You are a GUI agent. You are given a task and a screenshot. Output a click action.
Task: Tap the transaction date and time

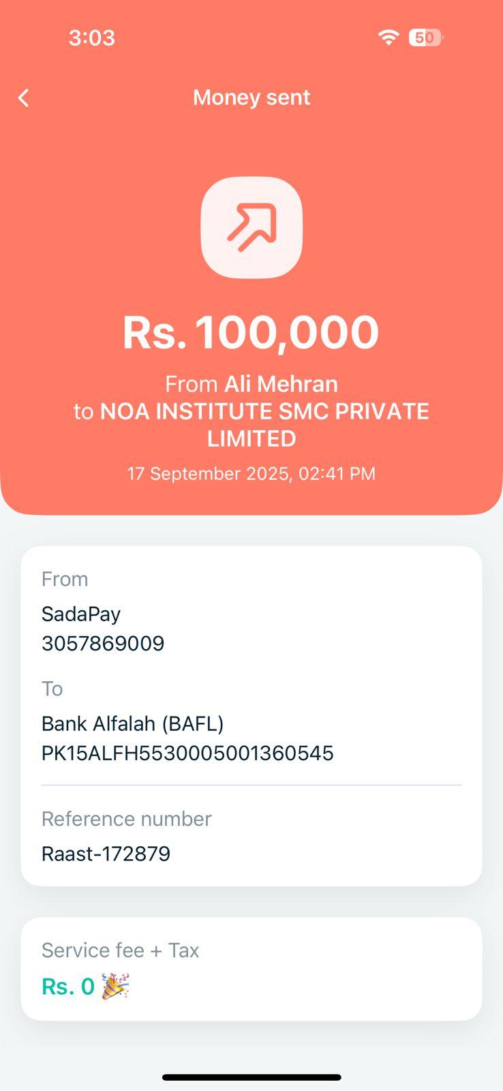click(251, 474)
